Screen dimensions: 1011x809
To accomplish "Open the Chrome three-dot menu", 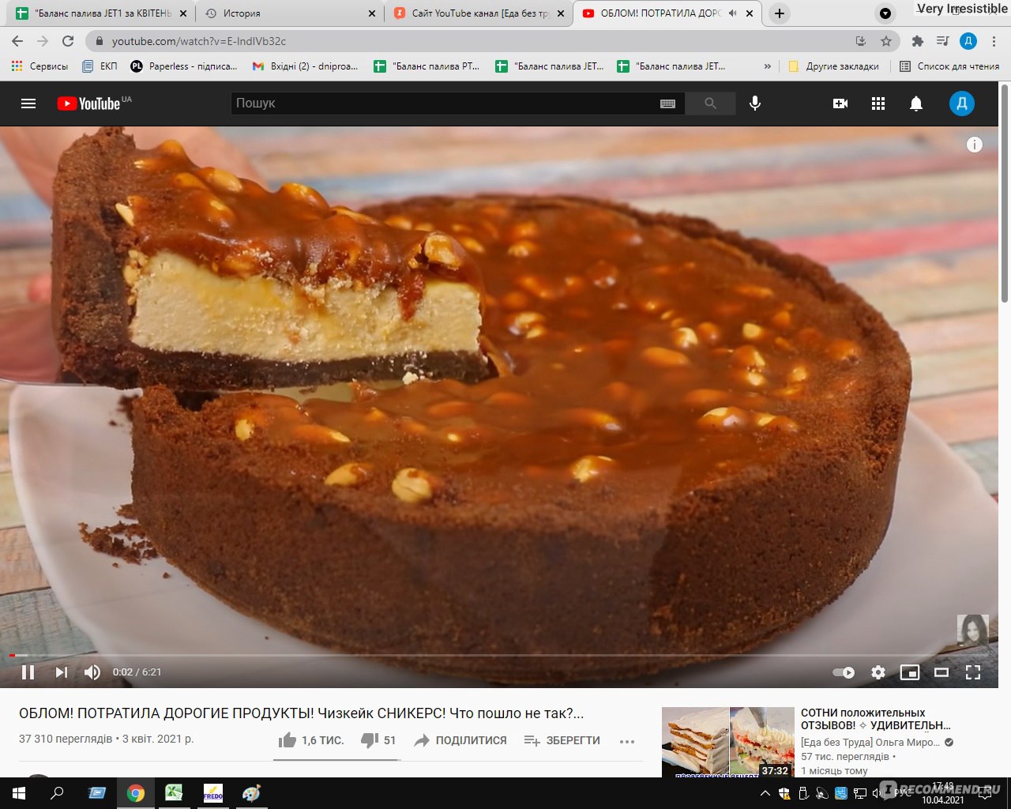I will (x=994, y=41).
